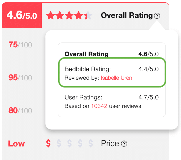
Task: Click the first red star
Action: click(x=51, y=16)
